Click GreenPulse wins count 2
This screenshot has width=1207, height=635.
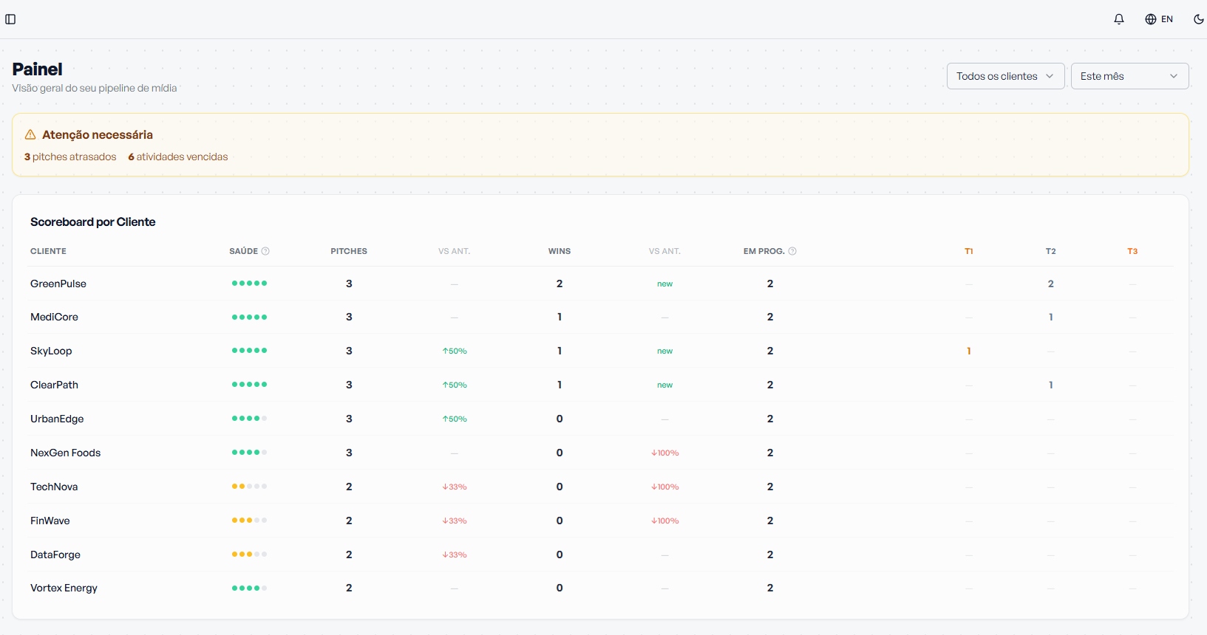click(560, 284)
